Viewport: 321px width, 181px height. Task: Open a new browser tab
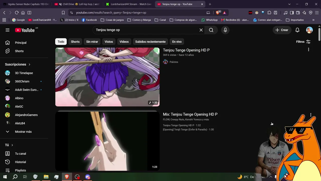point(210,4)
